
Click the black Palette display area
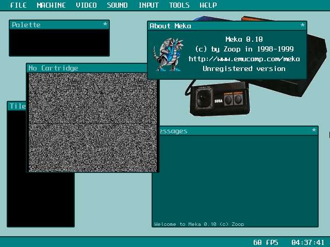[59, 42]
